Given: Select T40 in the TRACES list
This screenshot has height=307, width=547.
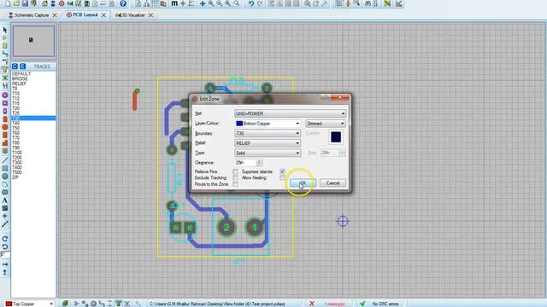Looking at the screenshot, I should coord(16,123).
